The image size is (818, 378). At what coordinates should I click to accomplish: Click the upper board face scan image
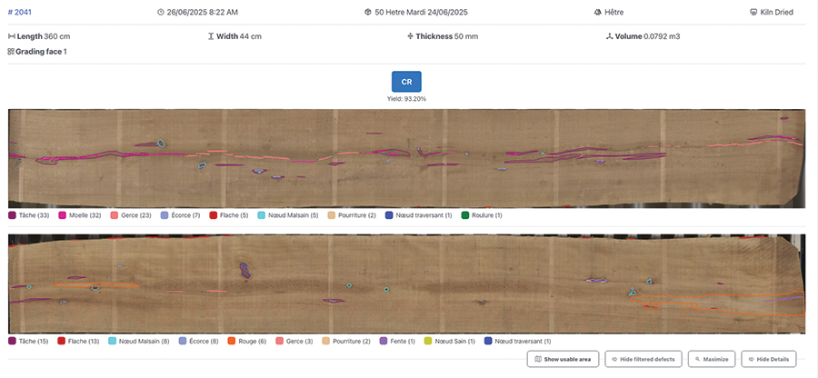[406, 159]
